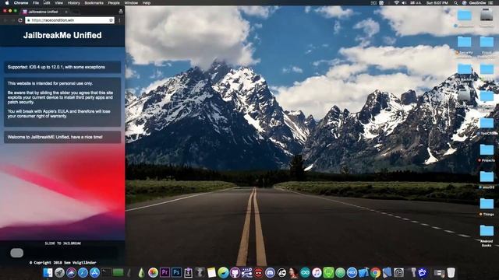Launch Launchpad rocket icon in dock
The height and width of the screenshot is (280, 499).
point(59,273)
